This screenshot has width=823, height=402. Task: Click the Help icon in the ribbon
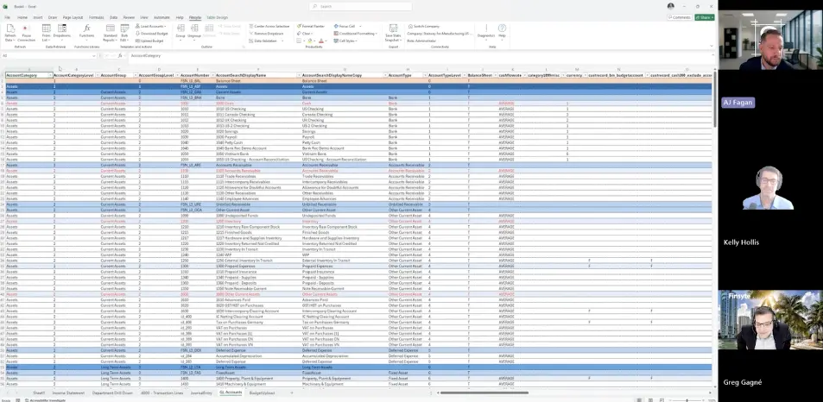pyautogui.click(x=502, y=32)
